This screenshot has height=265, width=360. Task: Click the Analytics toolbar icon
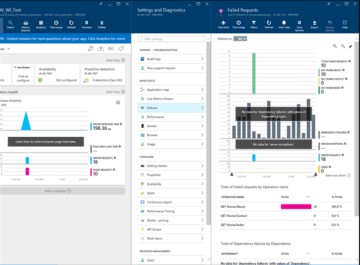click(x=41, y=24)
